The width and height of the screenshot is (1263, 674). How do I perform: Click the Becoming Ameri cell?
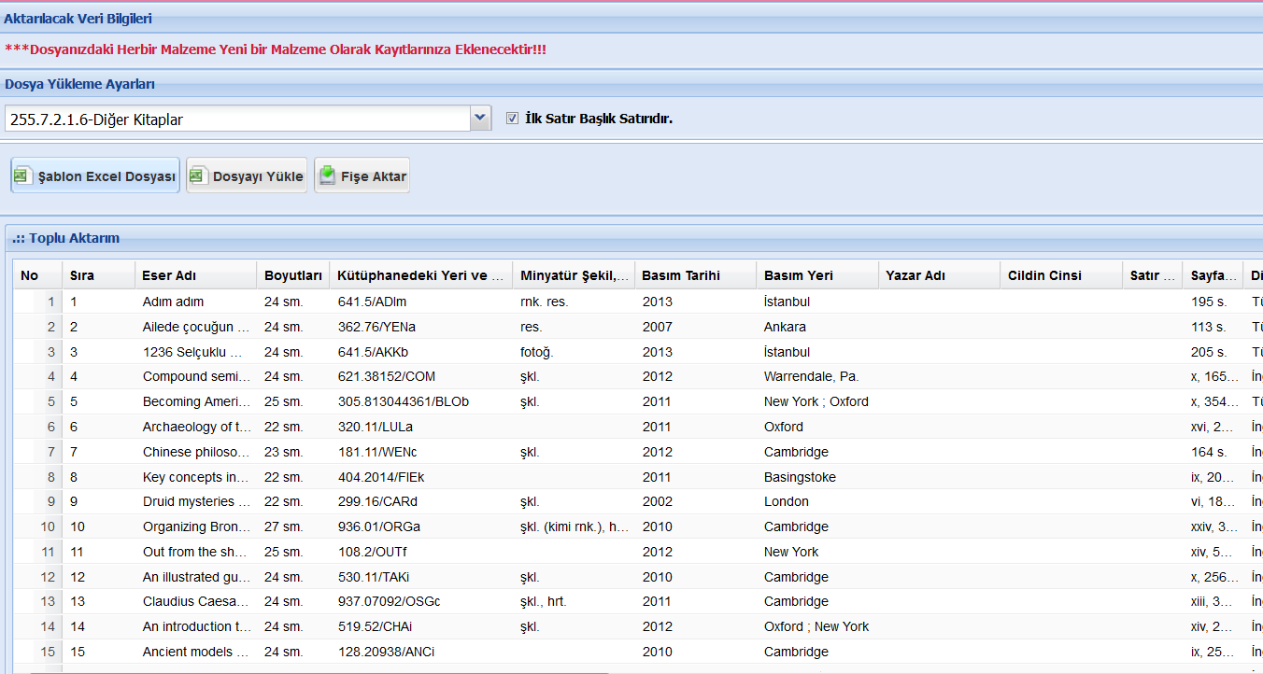(x=196, y=401)
